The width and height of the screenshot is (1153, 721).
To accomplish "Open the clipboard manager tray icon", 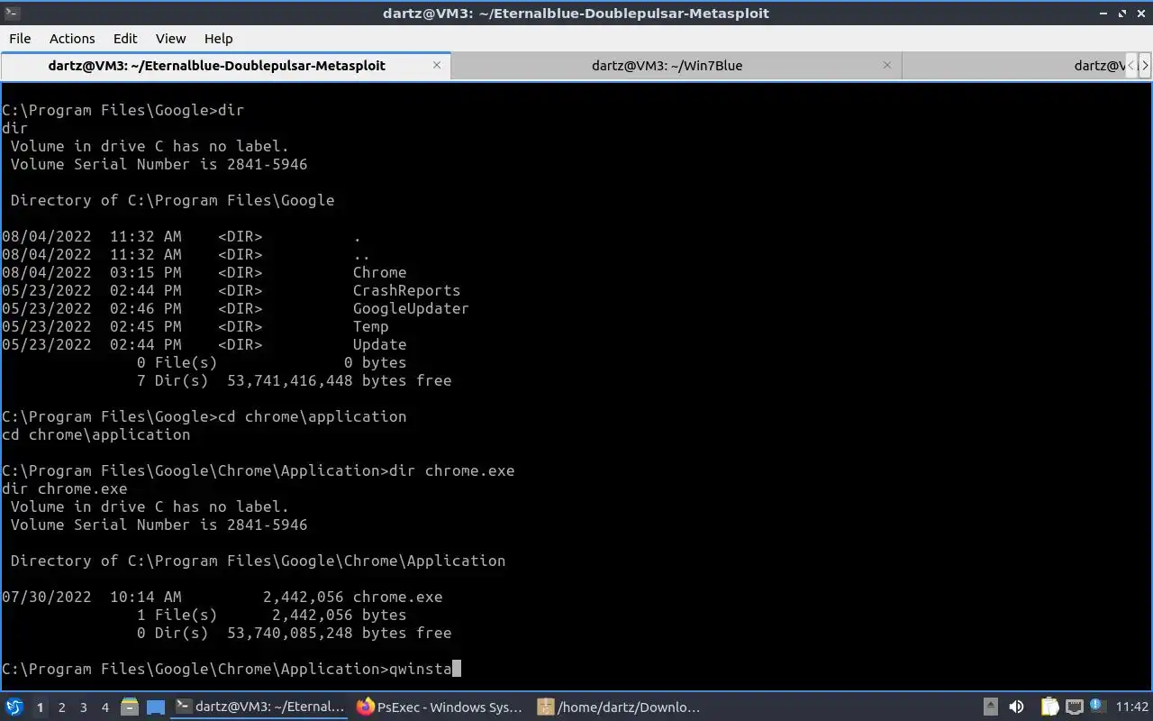I will click(1049, 707).
